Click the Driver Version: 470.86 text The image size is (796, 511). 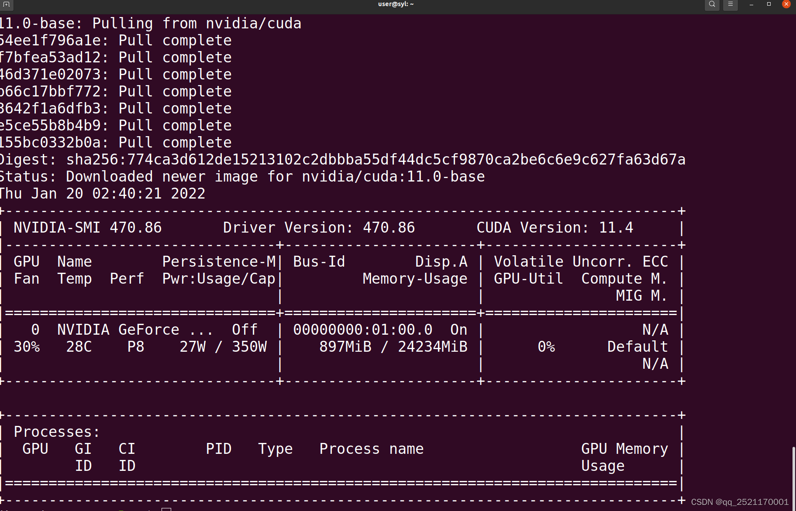click(318, 227)
